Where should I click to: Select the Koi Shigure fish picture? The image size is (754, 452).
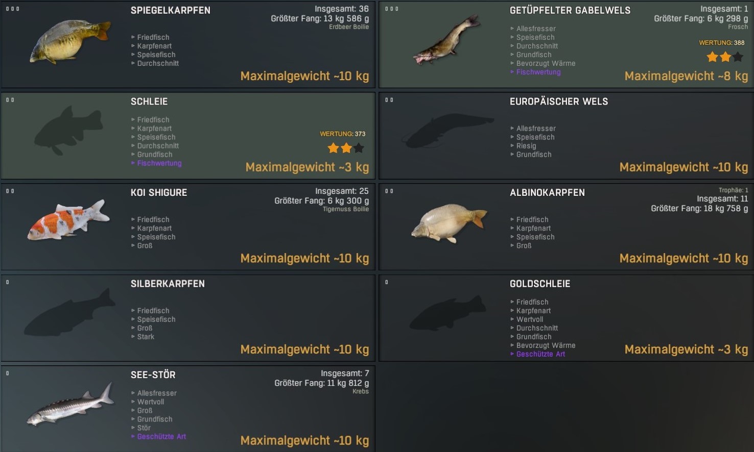[68, 220]
